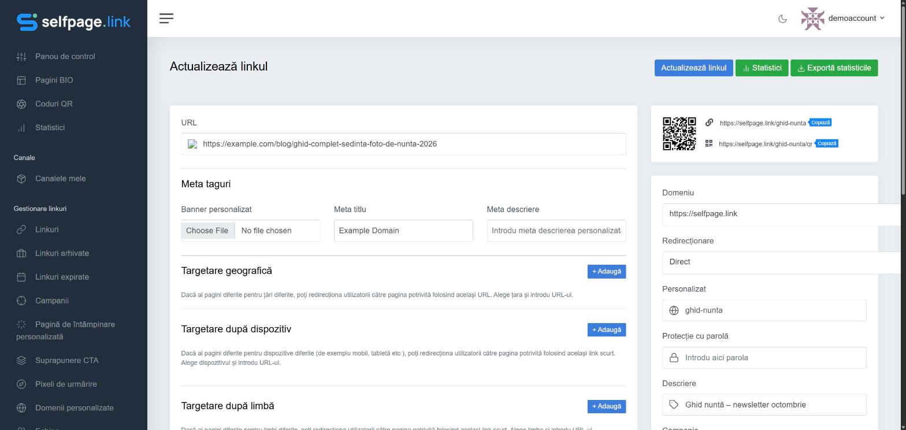Click the blue Actualizează linkul button
The width and height of the screenshot is (906, 430).
point(693,68)
